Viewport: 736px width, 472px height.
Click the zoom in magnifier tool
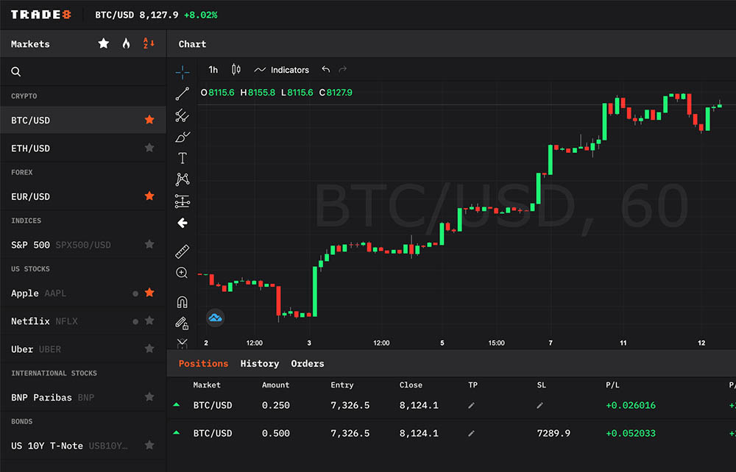182,273
